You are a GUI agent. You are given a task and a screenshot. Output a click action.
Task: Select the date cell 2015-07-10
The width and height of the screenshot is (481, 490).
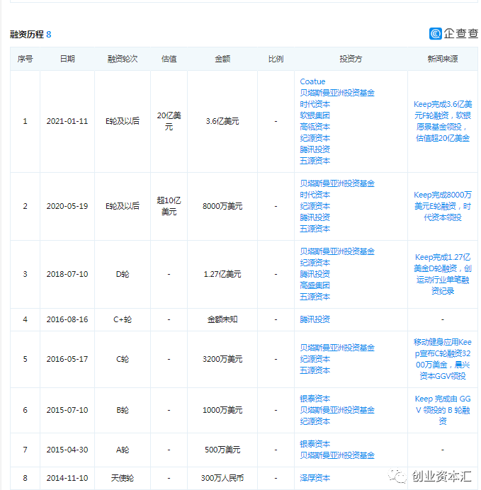(x=67, y=410)
